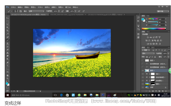
Task: Hide the 色相/饱和度 1 layer
Action: pyautogui.click(x=143, y=77)
